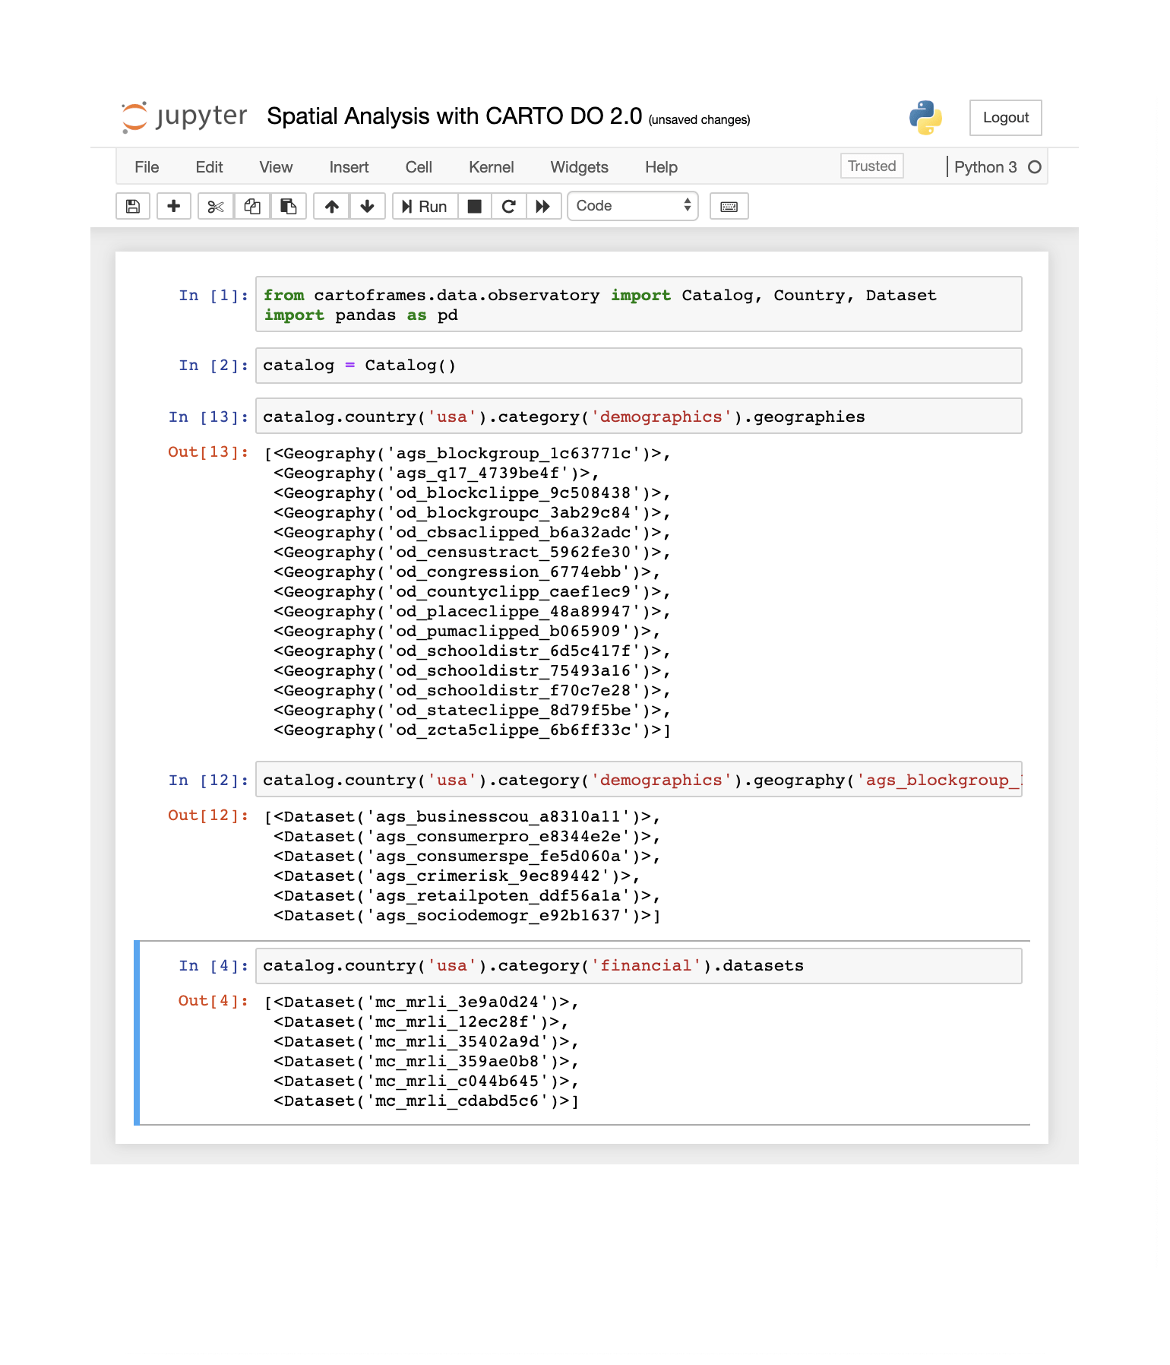Click dataset mc_mrli_cdabd5c6

[426, 1101]
